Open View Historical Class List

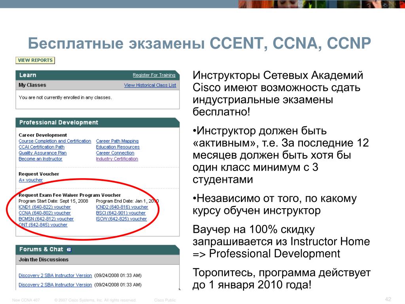(x=150, y=85)
